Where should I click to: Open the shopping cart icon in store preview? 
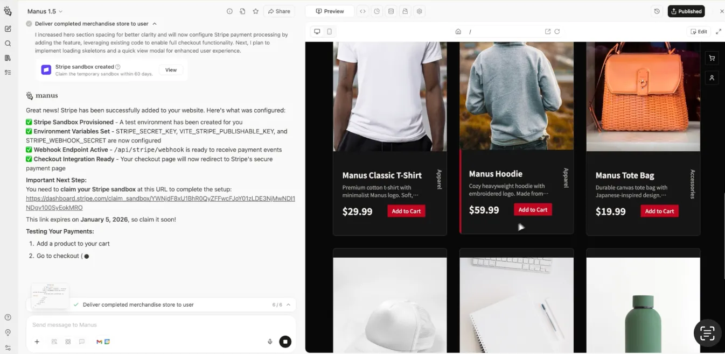click(712, 58)
